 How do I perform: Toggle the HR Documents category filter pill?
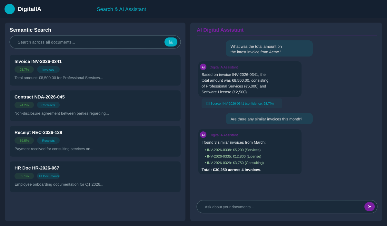48,176
